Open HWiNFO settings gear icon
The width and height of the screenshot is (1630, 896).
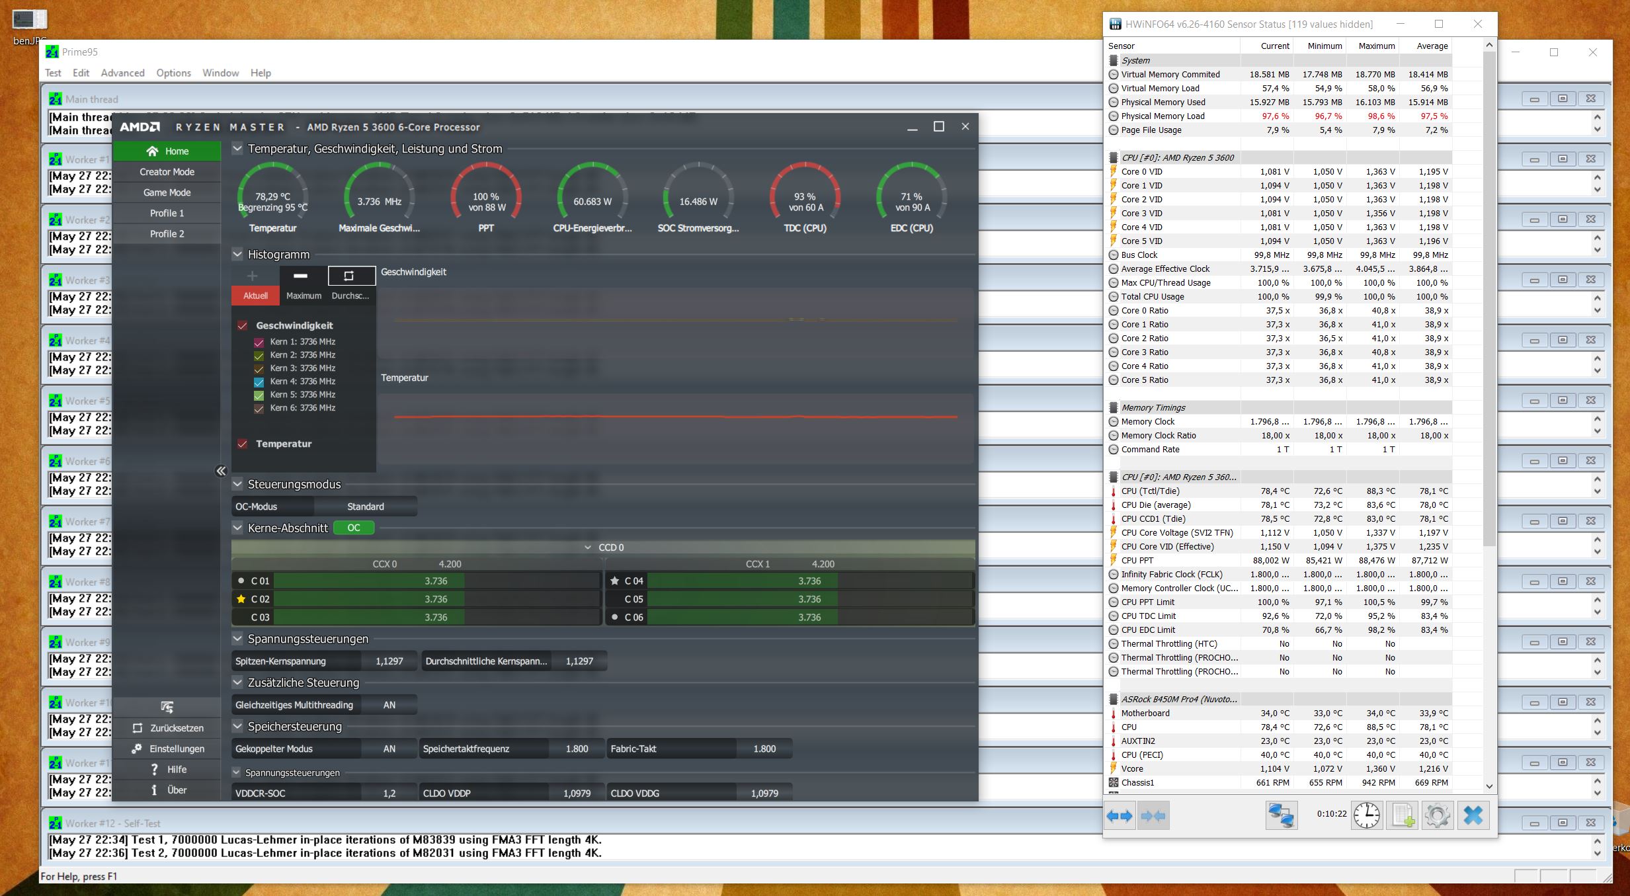(1438, 815)
